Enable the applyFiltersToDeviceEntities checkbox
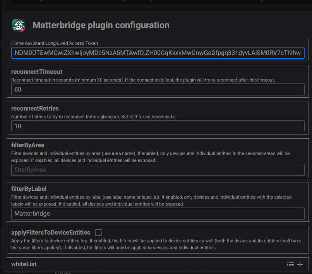Viewport: 312px width, 274px height. pyautogui.click(x=99, y=233)
